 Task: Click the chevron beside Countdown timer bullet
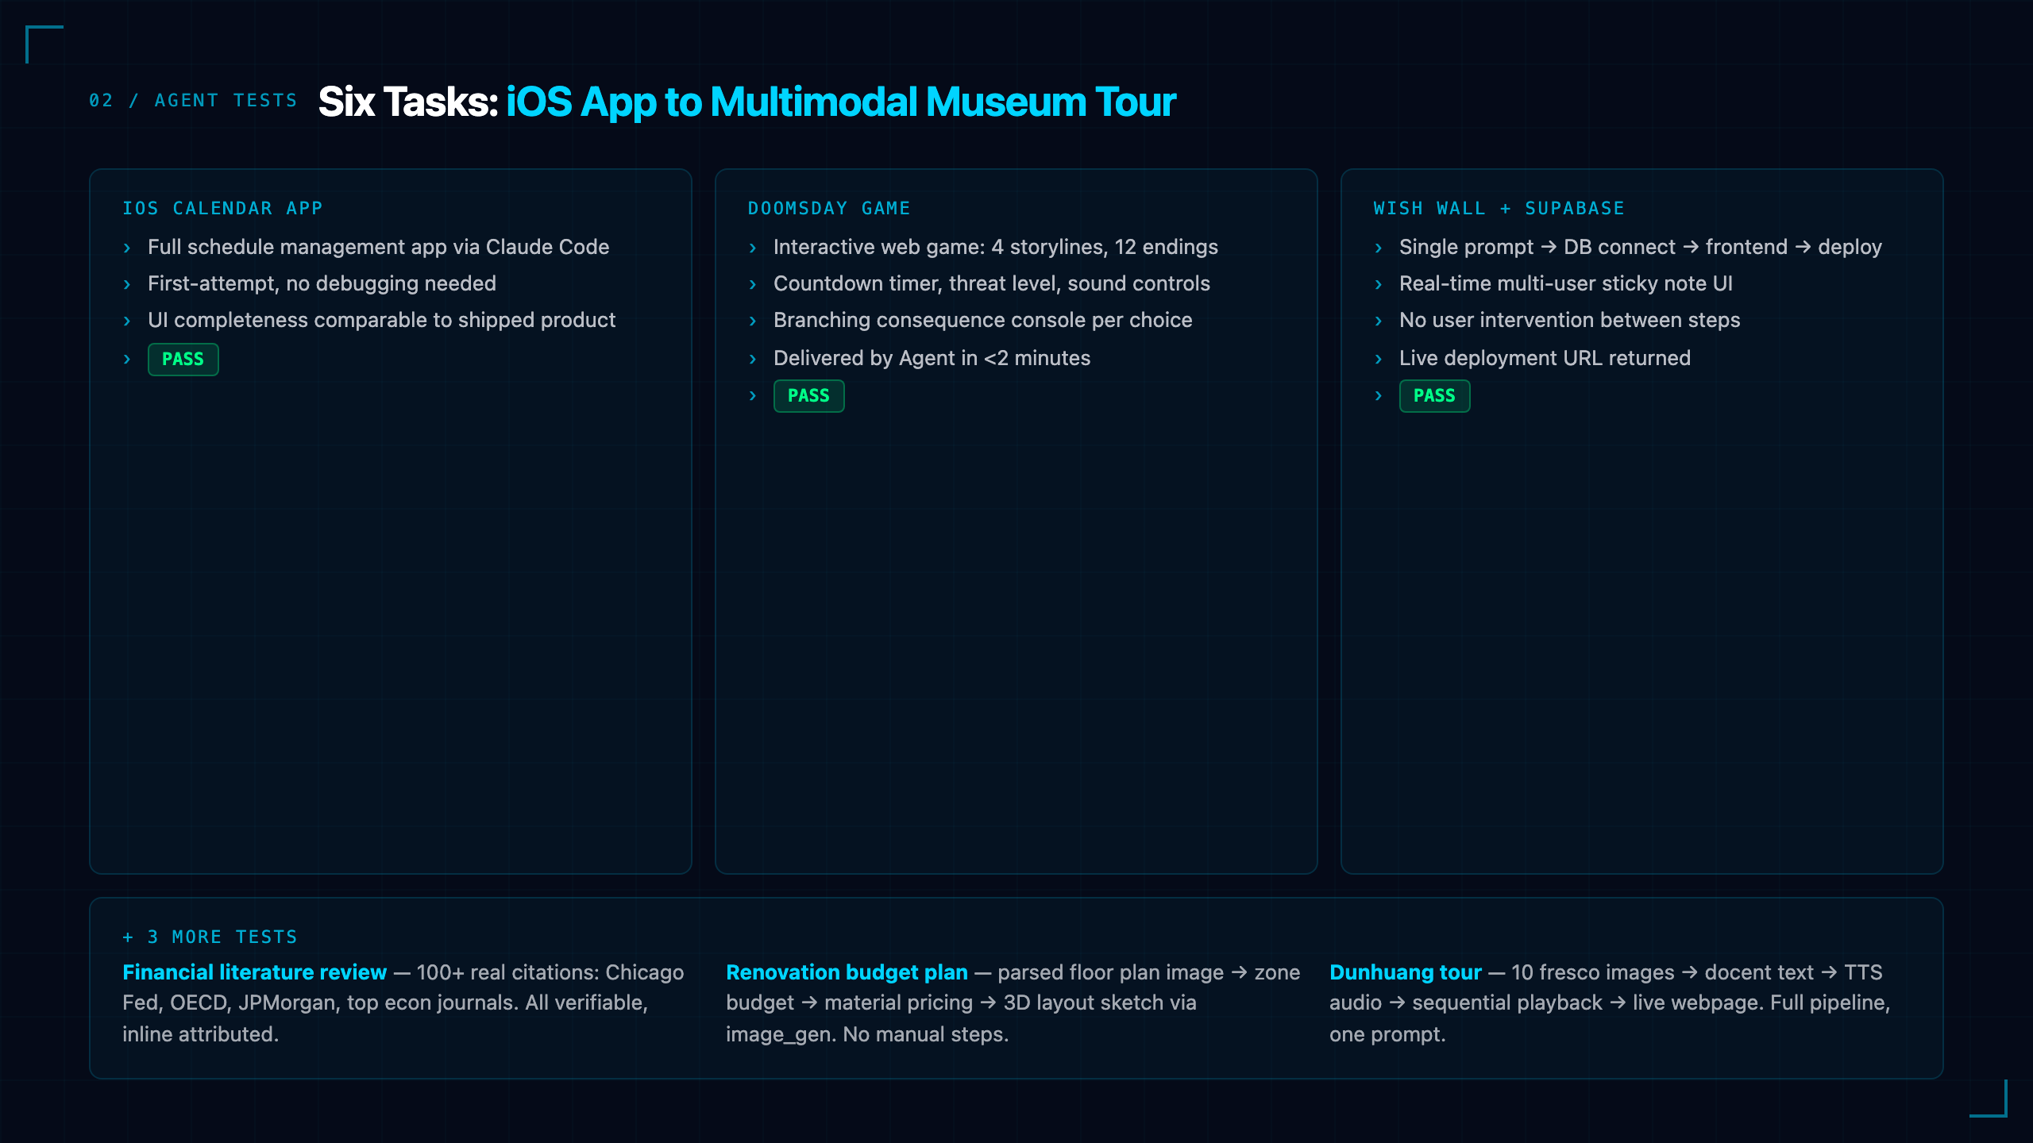coord(753,284)
